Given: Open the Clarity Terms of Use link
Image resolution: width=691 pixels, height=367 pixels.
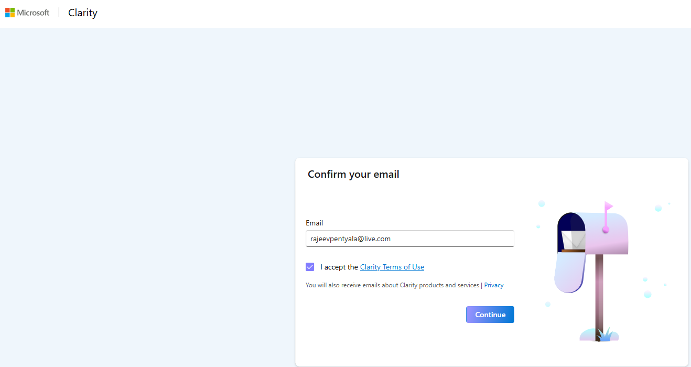Looking at the screenshot, I should tap(392, 267).
